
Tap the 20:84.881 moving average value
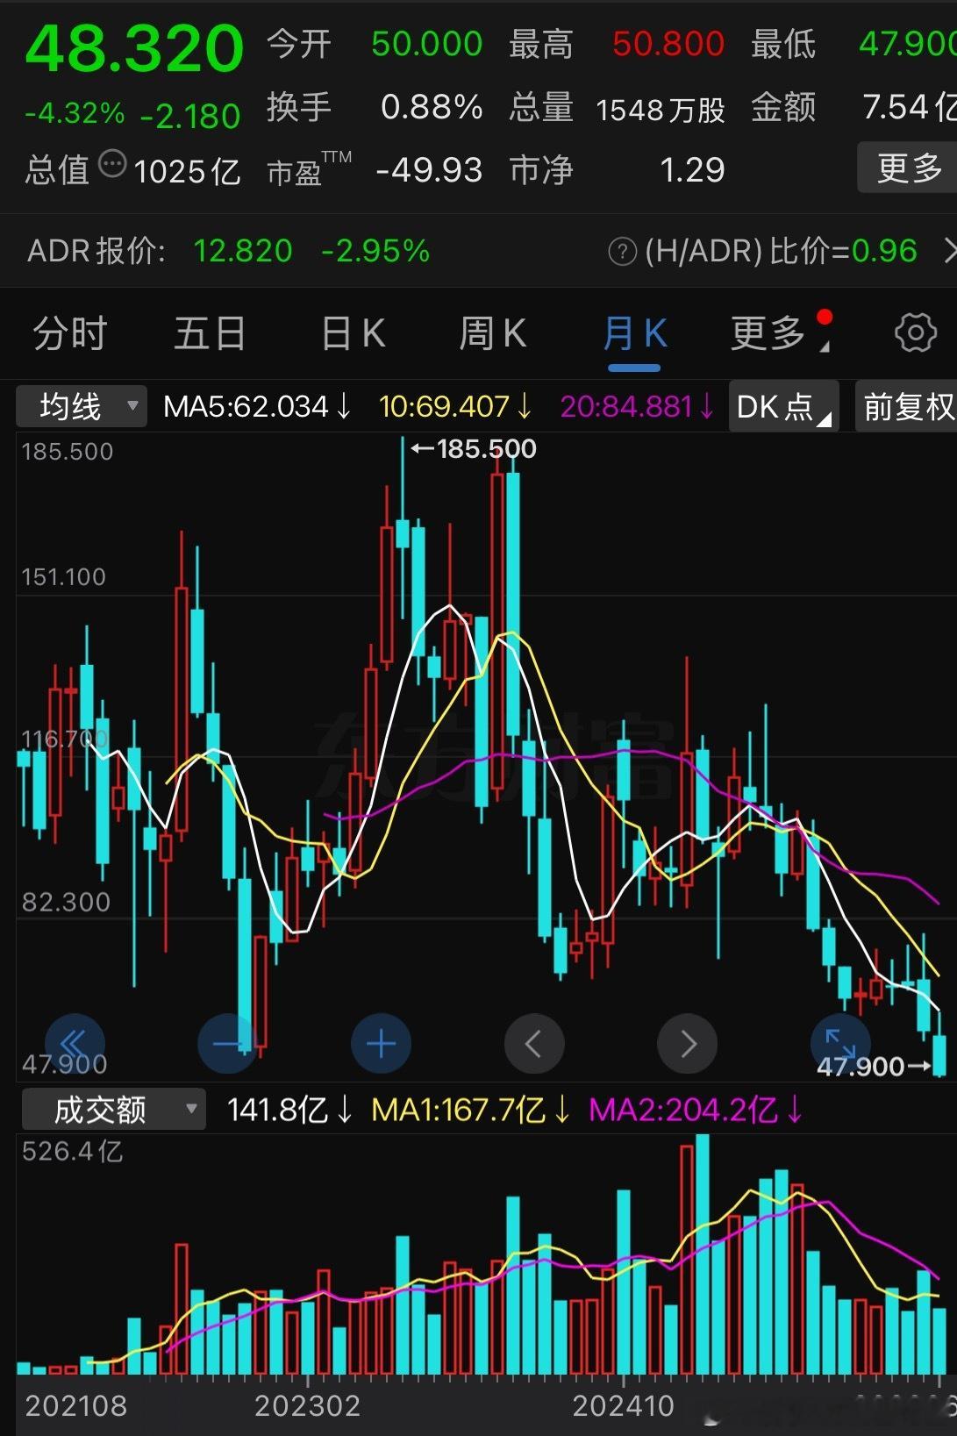[637, 407]
